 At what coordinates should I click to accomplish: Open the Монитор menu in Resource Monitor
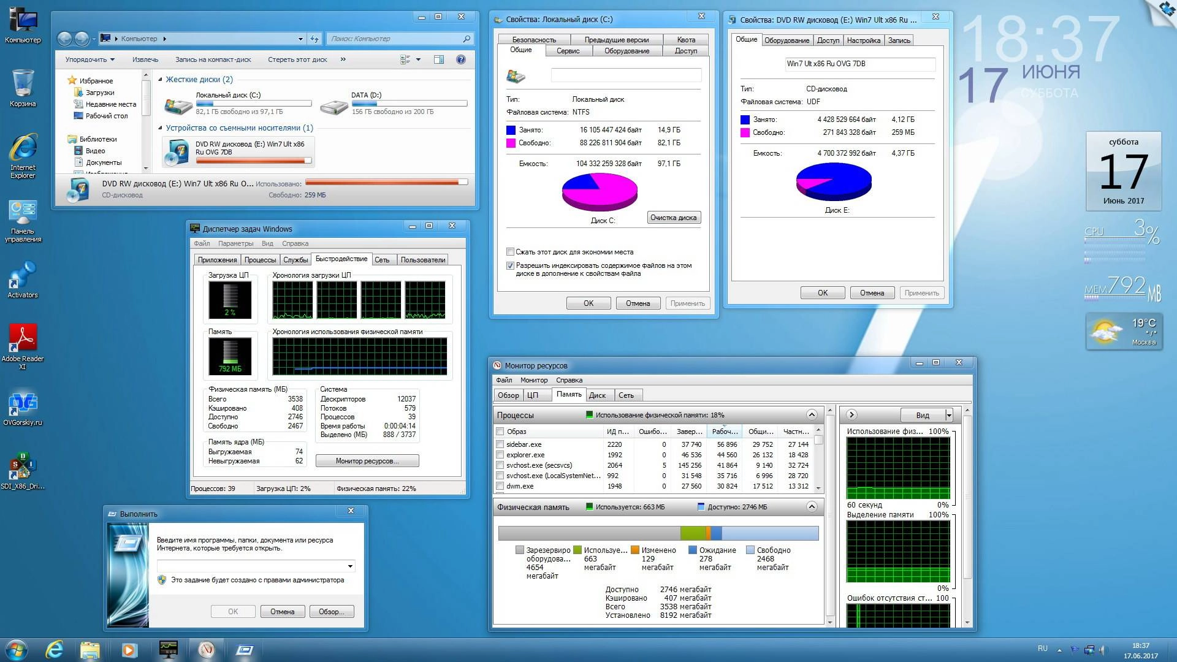coord(533,380)
